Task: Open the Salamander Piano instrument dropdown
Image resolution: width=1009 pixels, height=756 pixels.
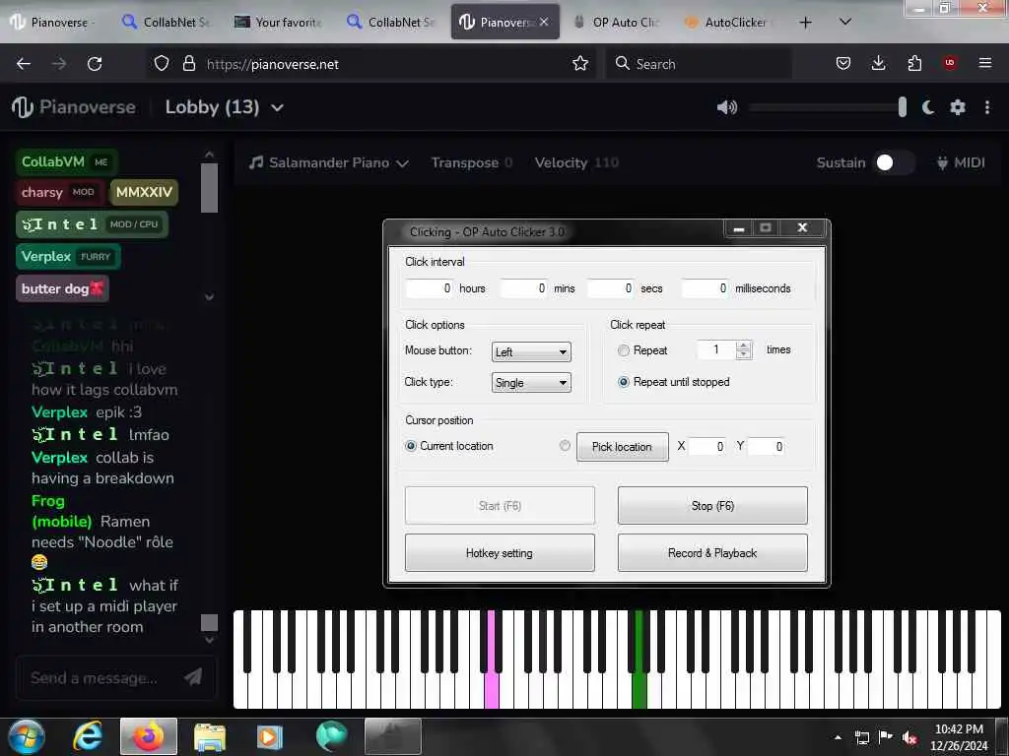Action: [329, 162]
